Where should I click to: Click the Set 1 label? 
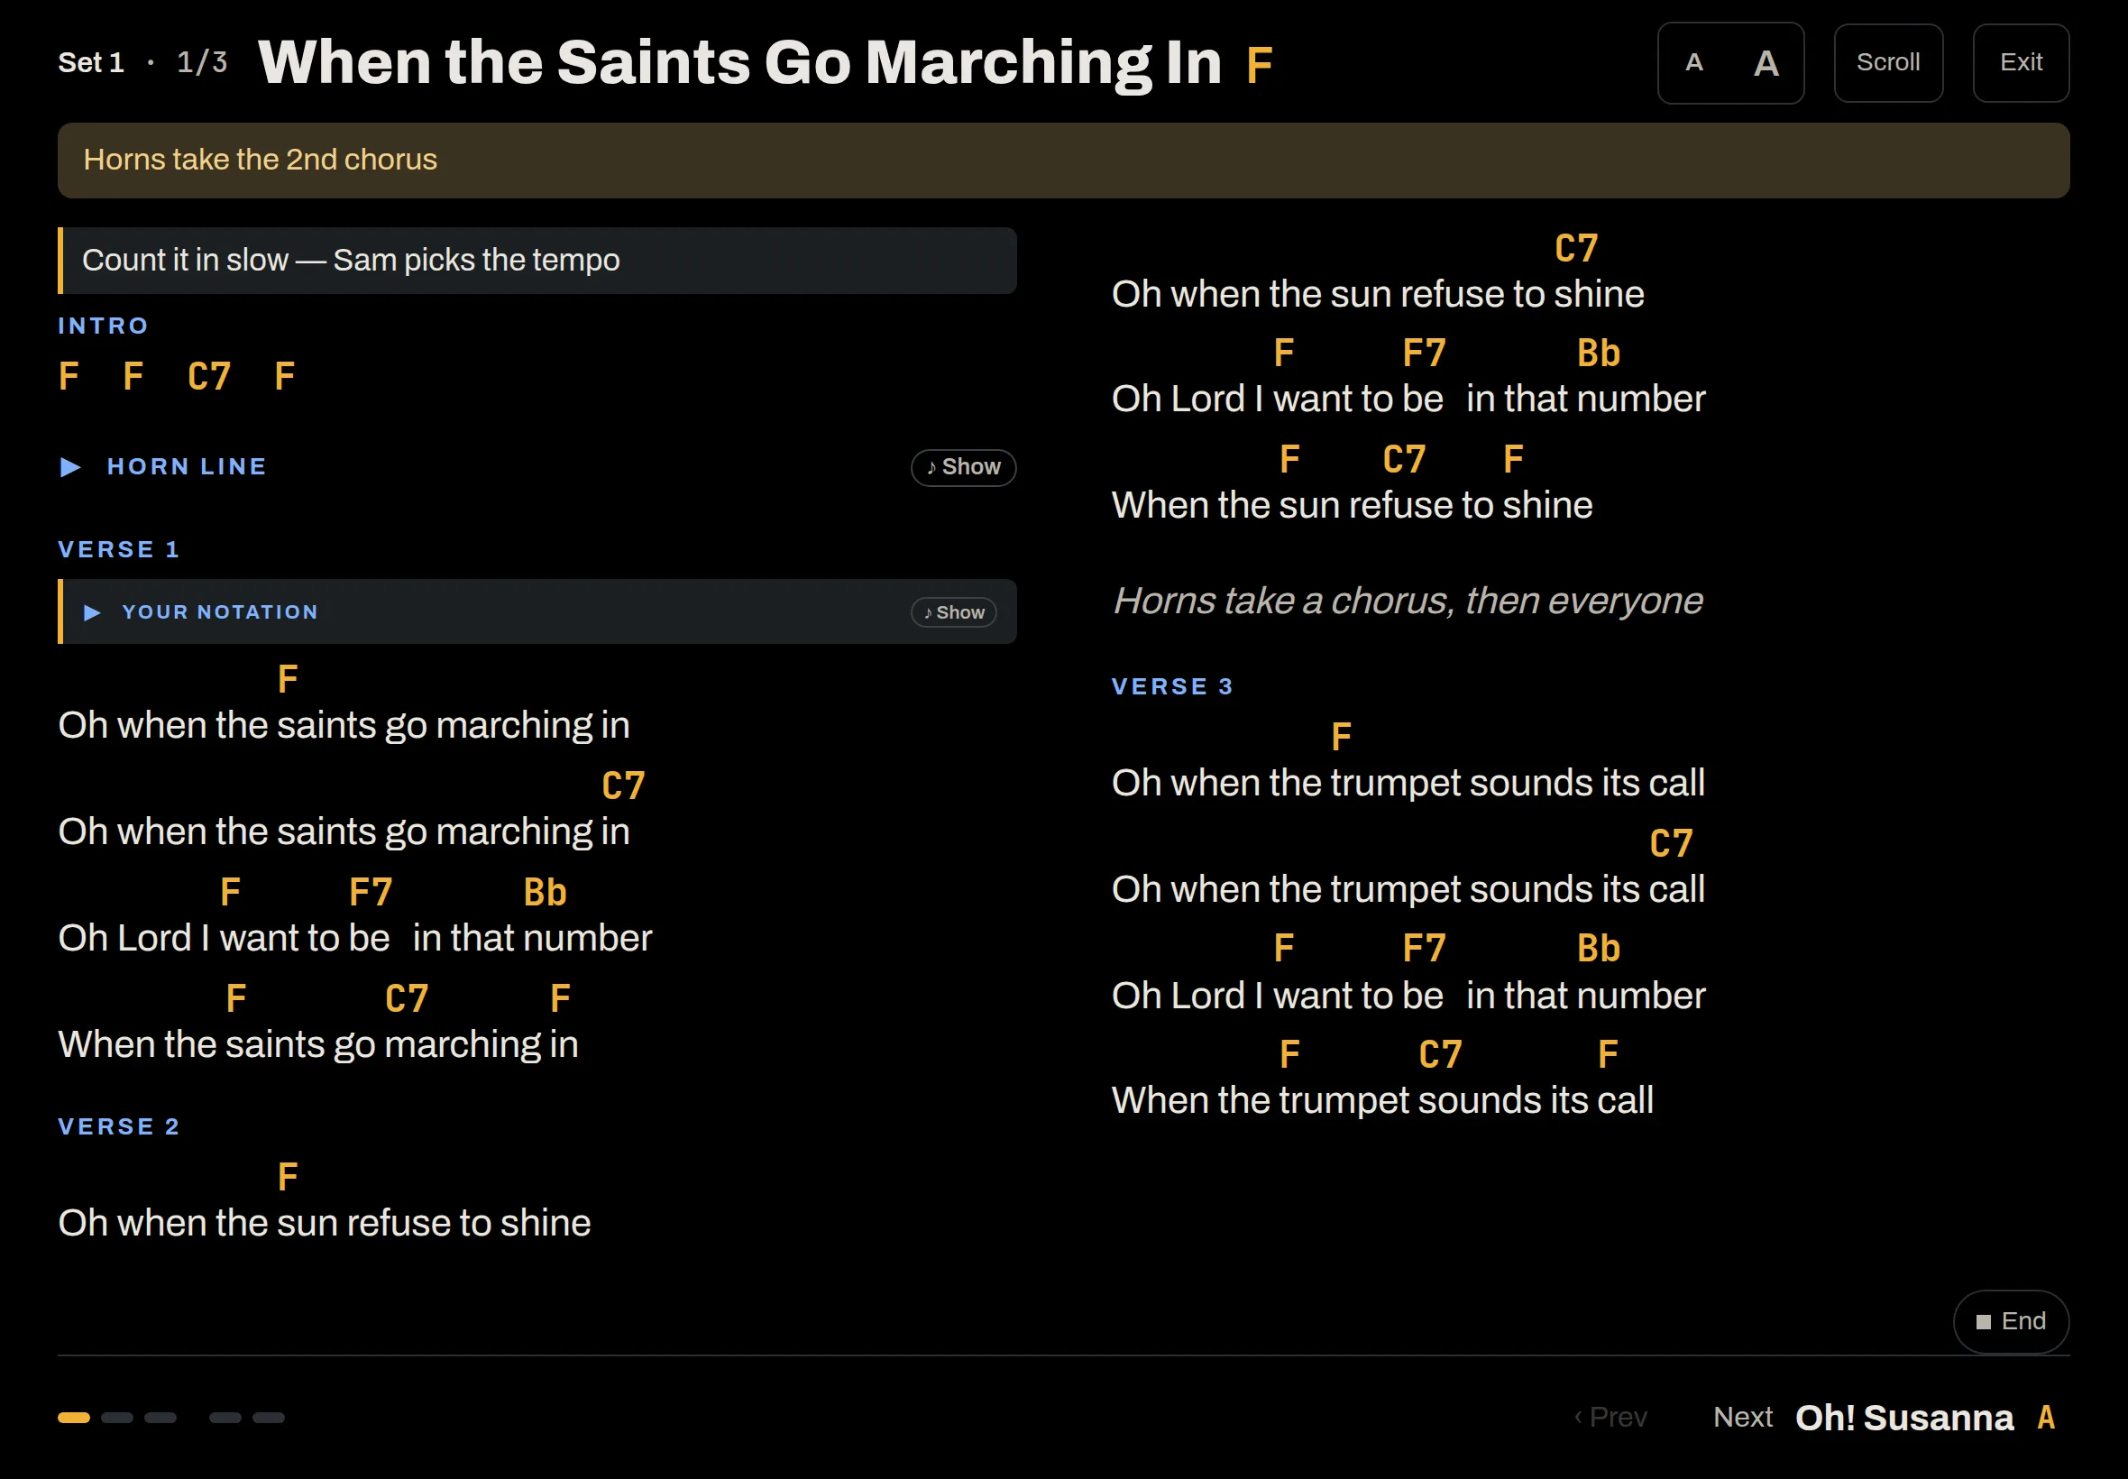(x=91, y=62)
